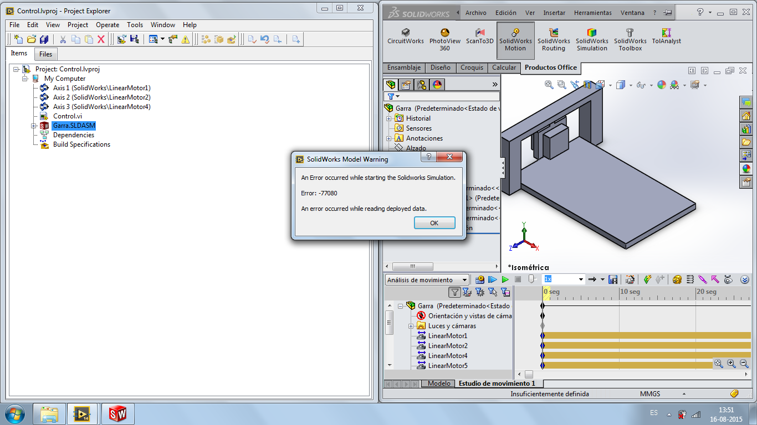Click Zoom to Fit in the viewport toolbar

click(549, 85)
